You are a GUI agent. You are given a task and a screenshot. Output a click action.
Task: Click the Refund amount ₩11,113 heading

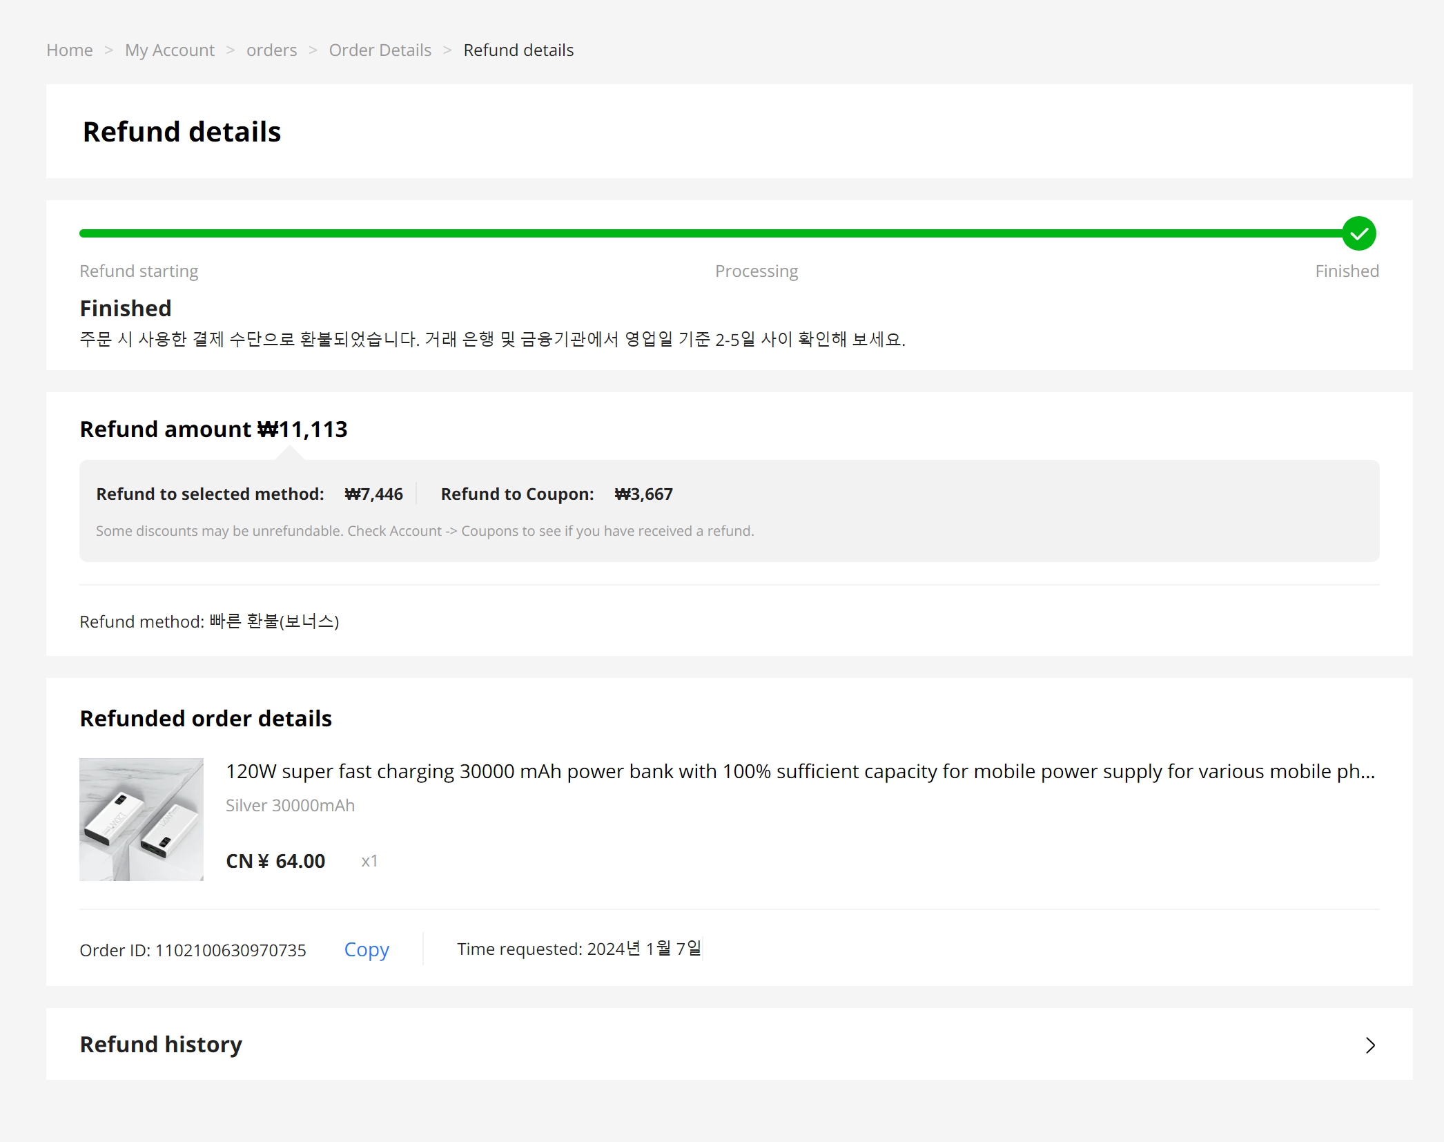pyautogui.click(x=213, y=429)
